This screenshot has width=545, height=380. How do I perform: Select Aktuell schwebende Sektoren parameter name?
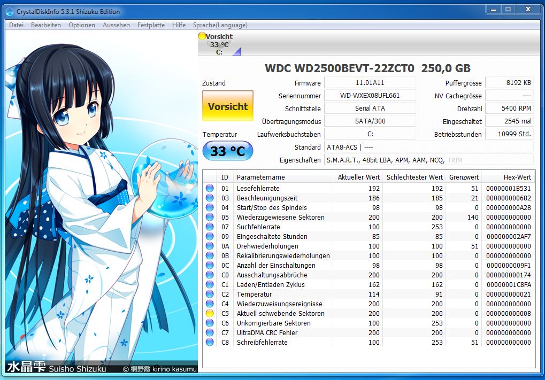point(280,313)
